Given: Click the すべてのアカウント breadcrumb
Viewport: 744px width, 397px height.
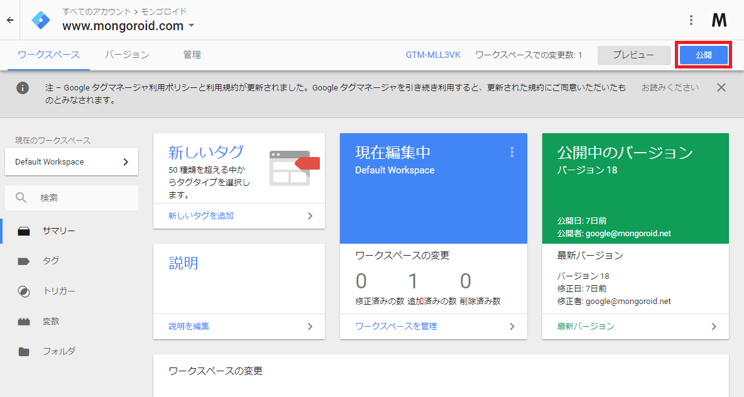Looking at the screenshot, I should click(x=97, y=11).
